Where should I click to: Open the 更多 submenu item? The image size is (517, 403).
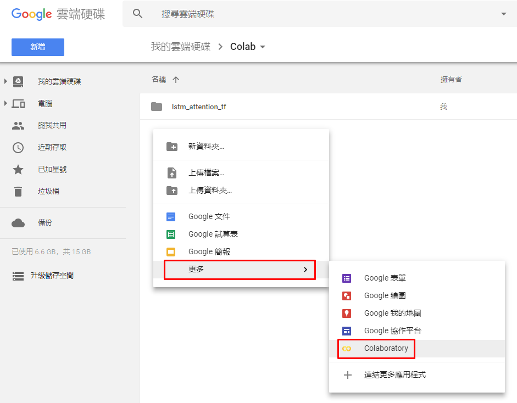tap(240, 270)
